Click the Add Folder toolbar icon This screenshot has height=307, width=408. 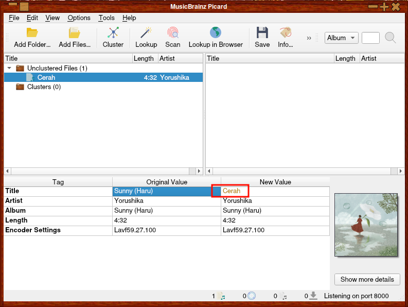coord(32,33)
